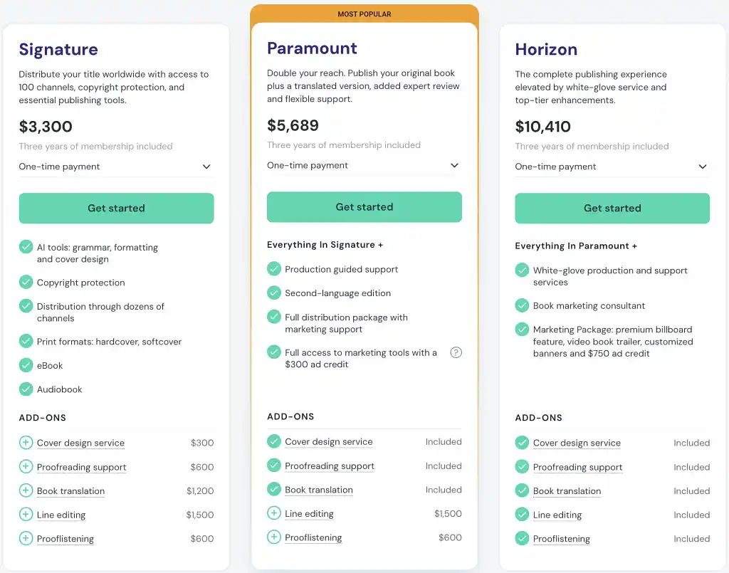Click the Paramount plan heading
The width and height of the screenshot is (729, 573).
tap(312, 48)
